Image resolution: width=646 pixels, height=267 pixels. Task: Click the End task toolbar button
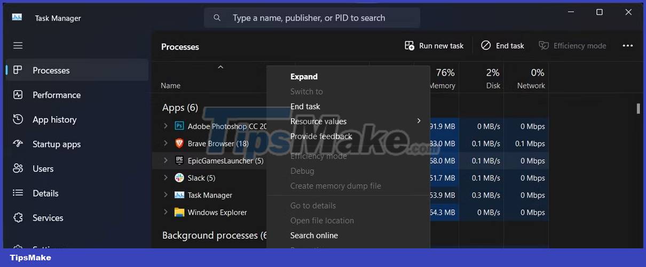502,46
